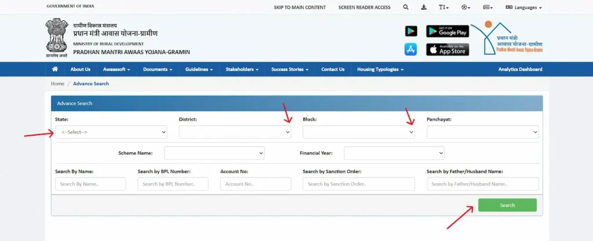
Task: Focus the Search by Sanction Order field
Action: [x=358, y=184]
